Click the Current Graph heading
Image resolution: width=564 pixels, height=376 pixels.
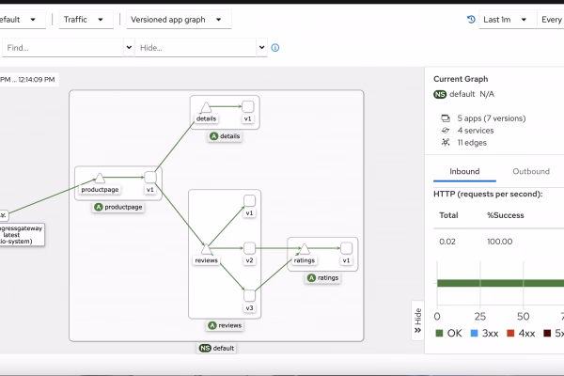coord(461,79)
